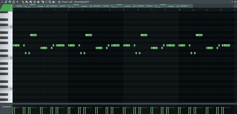Click the Piano roll - BoomBapVST title

click(75, 2)
